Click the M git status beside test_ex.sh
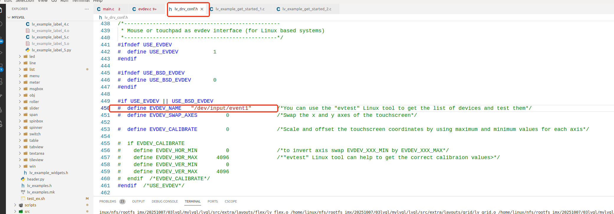The image size is (614, 214). pos(87,198)
